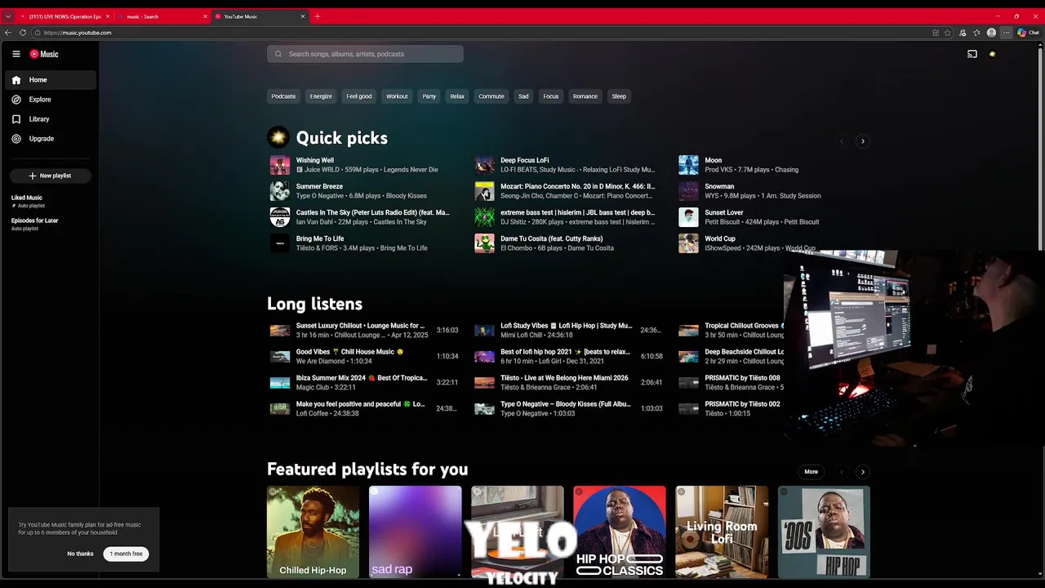Open Library in the sidebar

point(51,119)
